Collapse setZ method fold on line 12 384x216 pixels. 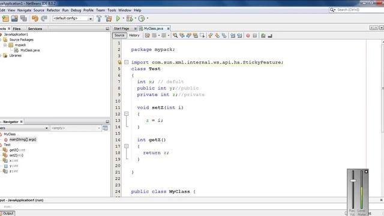coord(127,114)
